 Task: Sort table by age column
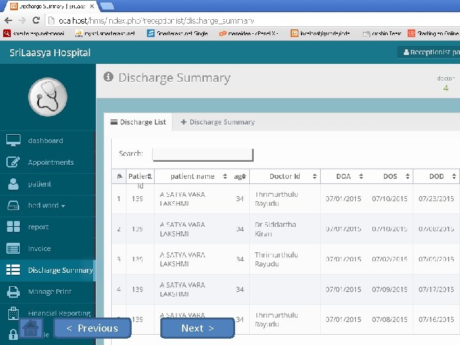(x=240, y=176)
